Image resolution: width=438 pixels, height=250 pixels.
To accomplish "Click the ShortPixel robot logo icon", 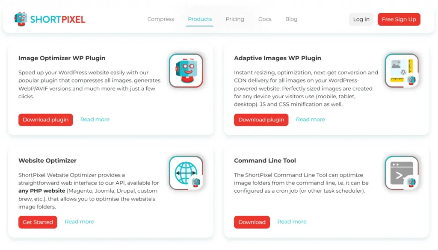I will [21, 19].
